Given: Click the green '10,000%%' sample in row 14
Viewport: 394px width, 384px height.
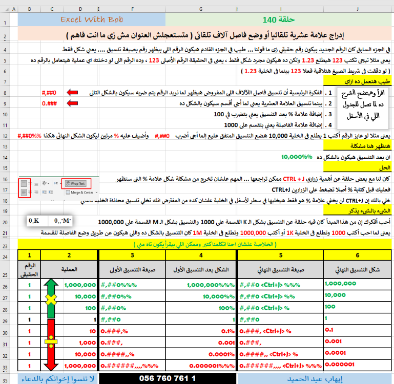Looking at the screenshot, I should coord(297,157).
